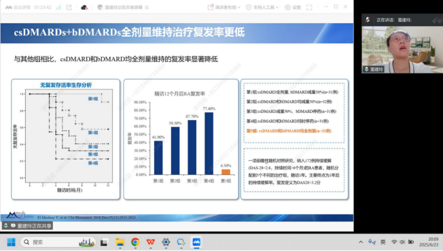Open the chat bubble app on taskbar

coord(181,242)
